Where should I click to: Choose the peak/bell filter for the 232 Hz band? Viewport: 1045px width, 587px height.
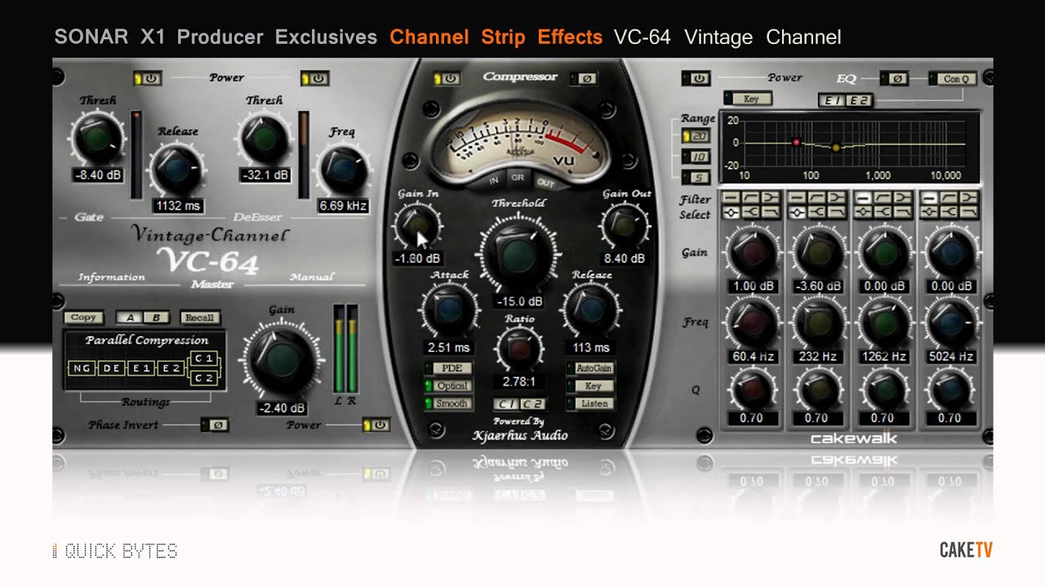point(797,212)
